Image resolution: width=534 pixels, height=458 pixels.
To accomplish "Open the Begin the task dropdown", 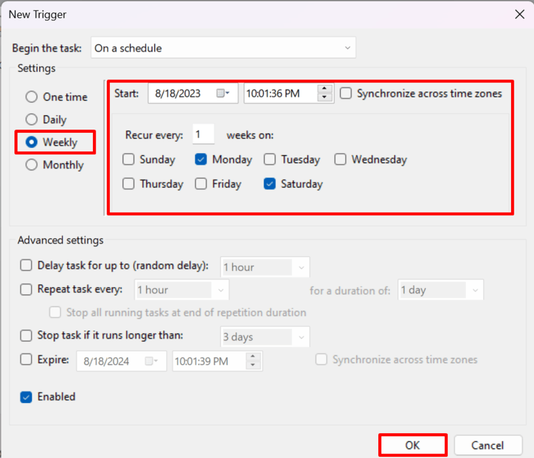I will point(223,47).
